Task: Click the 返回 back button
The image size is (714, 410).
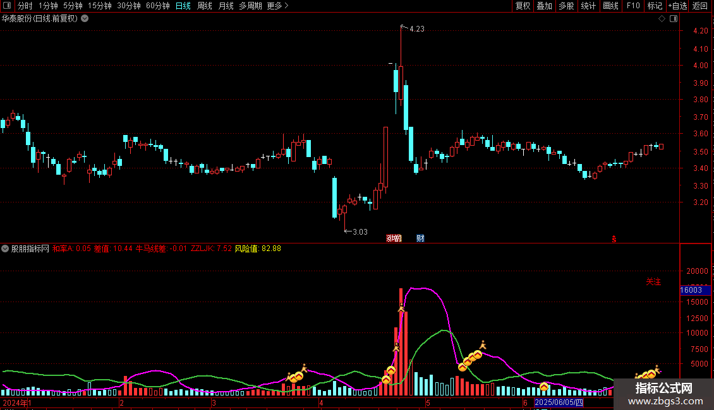Action: [x=700, y=6]
